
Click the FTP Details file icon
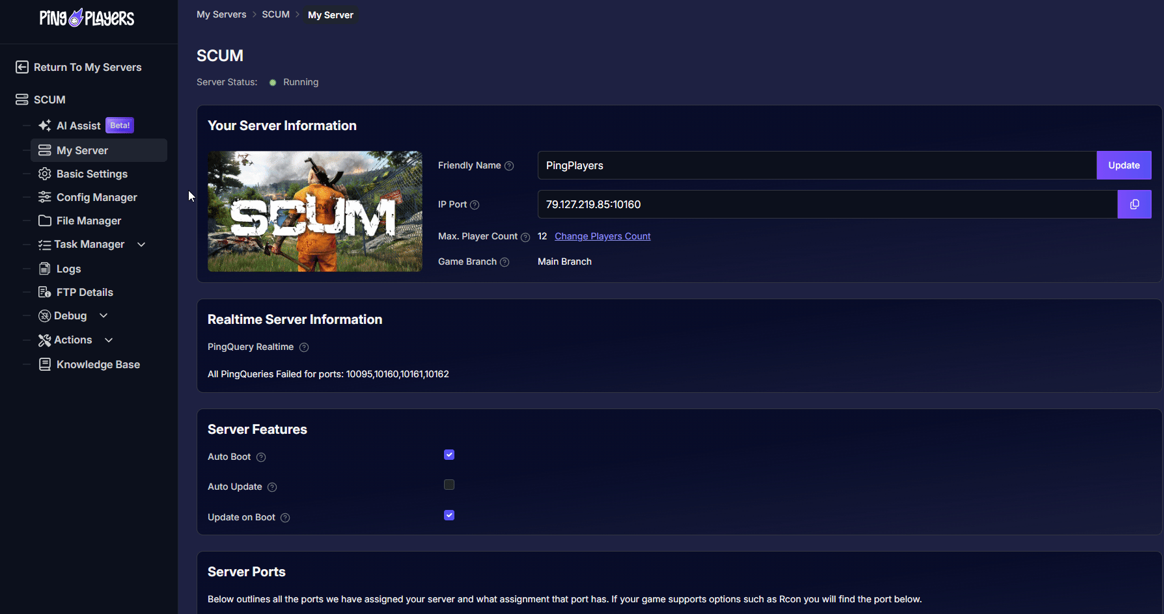click(45, 292)
